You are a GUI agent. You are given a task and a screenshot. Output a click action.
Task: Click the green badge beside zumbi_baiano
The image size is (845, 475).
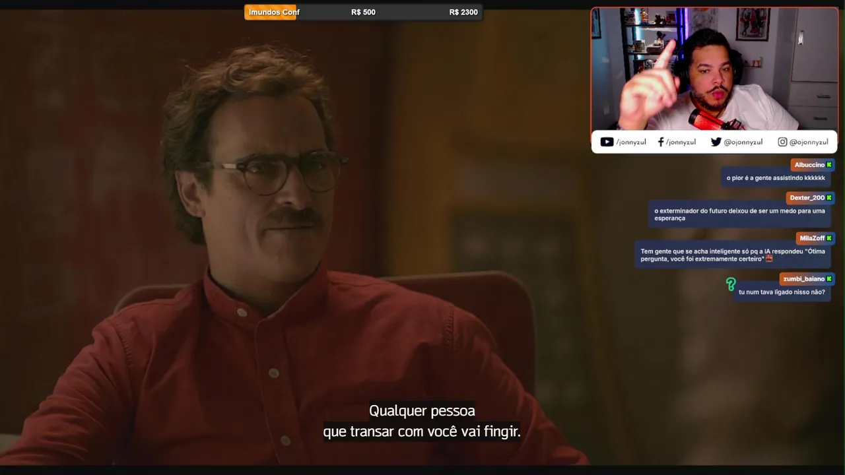pyautogui.click(x=829, y=279)
